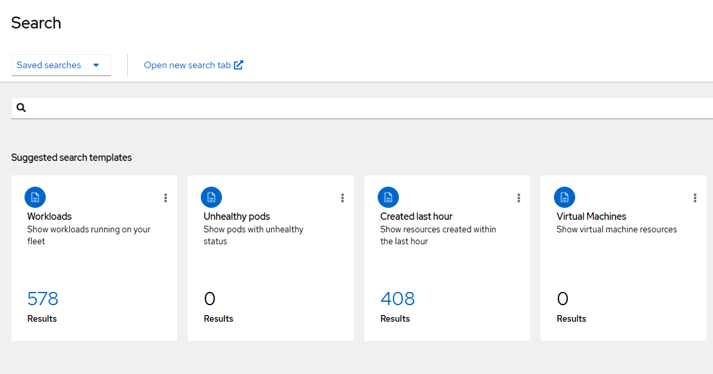
Task: Select the Unhealthy pods template title
Action: tap(237, 216)
